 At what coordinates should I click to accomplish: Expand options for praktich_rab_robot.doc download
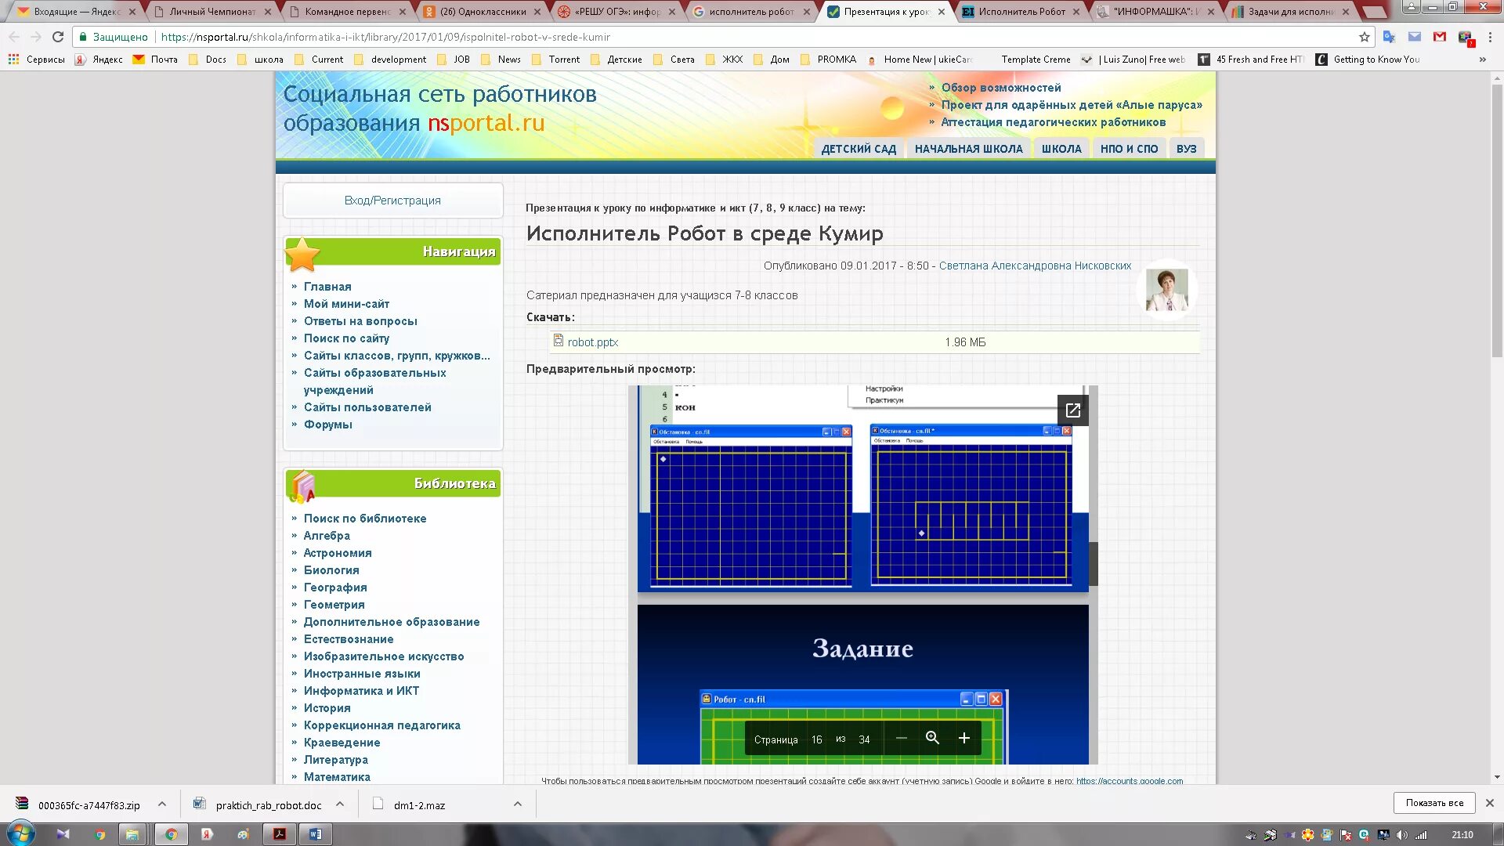point(340,804)
